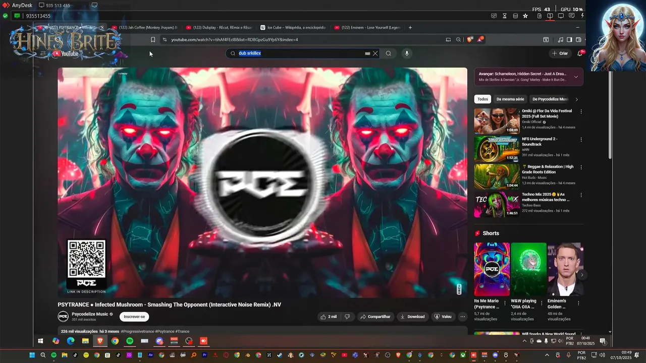The width and height of the screenshot is (646, 363).
Task: Open a new browser tab with plus
Action: 410,28
